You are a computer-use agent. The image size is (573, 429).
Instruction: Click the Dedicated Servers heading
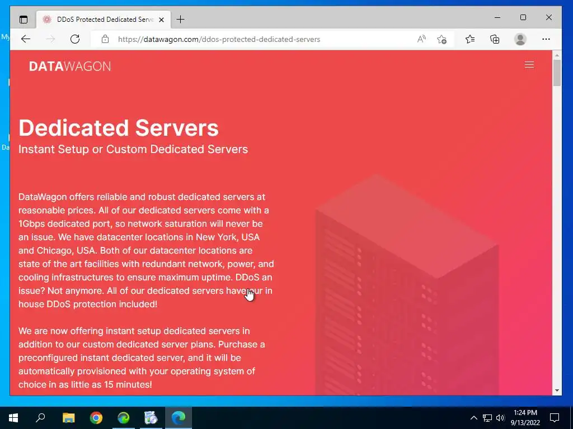point(119,128)
